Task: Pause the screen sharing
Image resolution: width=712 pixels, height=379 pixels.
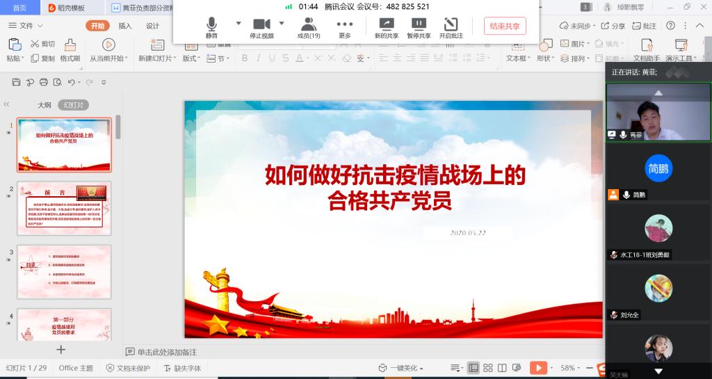Action: click(419, 26)
